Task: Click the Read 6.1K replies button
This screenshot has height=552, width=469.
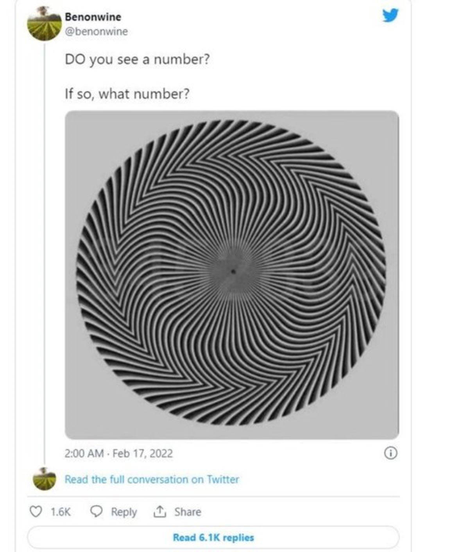Action: coord(213,537)
